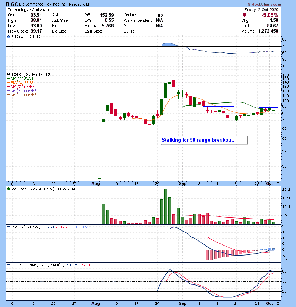Click the -5.05% percent change
This screenshot has width=296, height=307.
pyautogui.click(x=270, y=15)
